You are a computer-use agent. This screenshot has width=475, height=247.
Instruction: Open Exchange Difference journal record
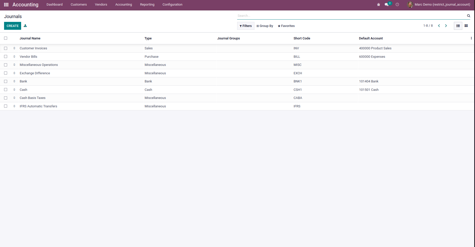pyautogui.click(x=35, y=73)
